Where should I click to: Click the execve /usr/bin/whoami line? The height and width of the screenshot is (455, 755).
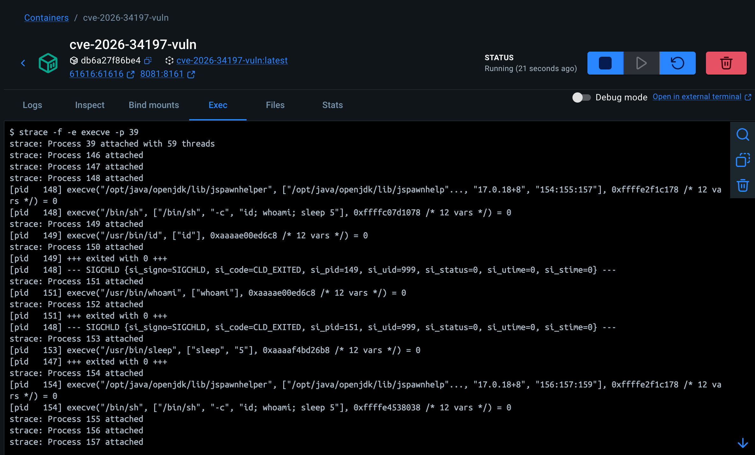208,293
